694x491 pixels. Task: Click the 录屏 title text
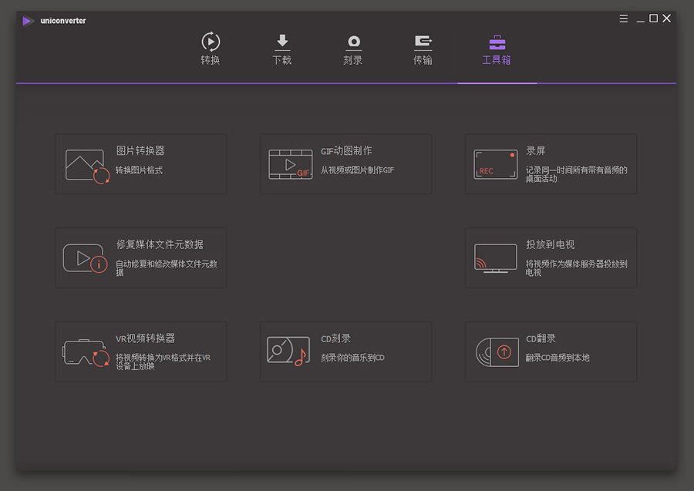tap(536, 151)
